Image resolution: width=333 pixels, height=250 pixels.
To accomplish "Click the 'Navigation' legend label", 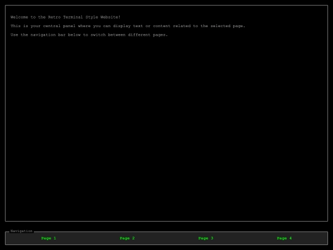I will click(22, 231).
